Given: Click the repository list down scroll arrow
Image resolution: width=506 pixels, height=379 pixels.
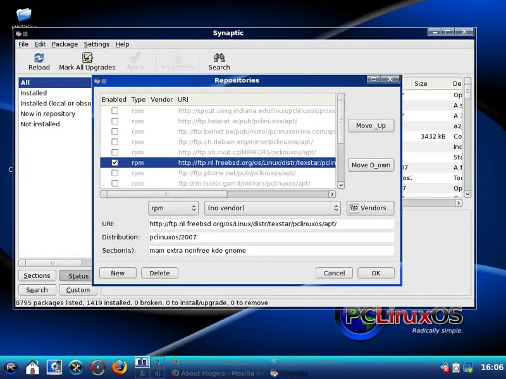Looking at the screenshot, I should pyautogui.click(x=341, y=185).
